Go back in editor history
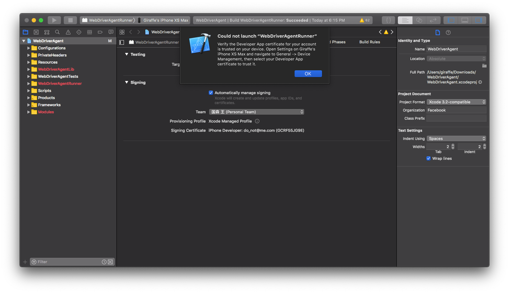Image resolution: width=509 pixels, height=293 pixels. (130, 32)
